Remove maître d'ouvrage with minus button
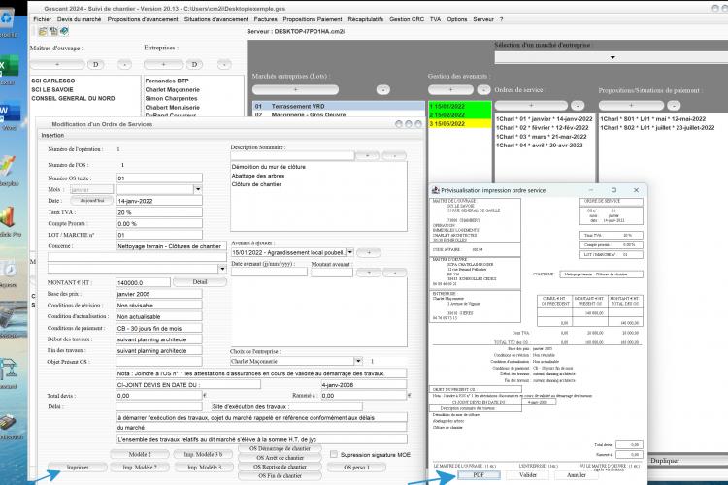The image size is (728, 485). click(x=124, y=65)
